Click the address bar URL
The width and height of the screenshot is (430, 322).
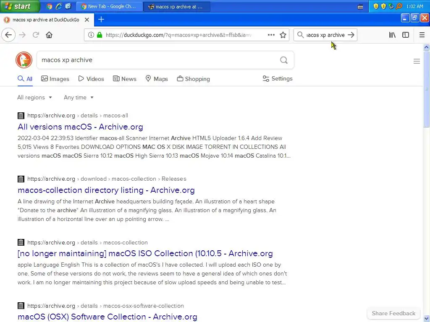click(178, 35)
